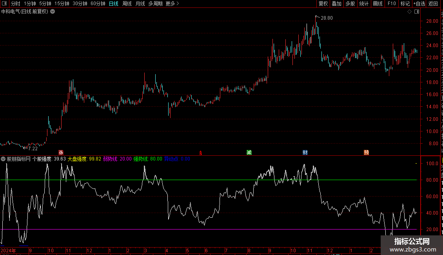The image size is (443, 255).
Task: Toggle the left sidebar panel icon
Action: [x=4, y=4]
